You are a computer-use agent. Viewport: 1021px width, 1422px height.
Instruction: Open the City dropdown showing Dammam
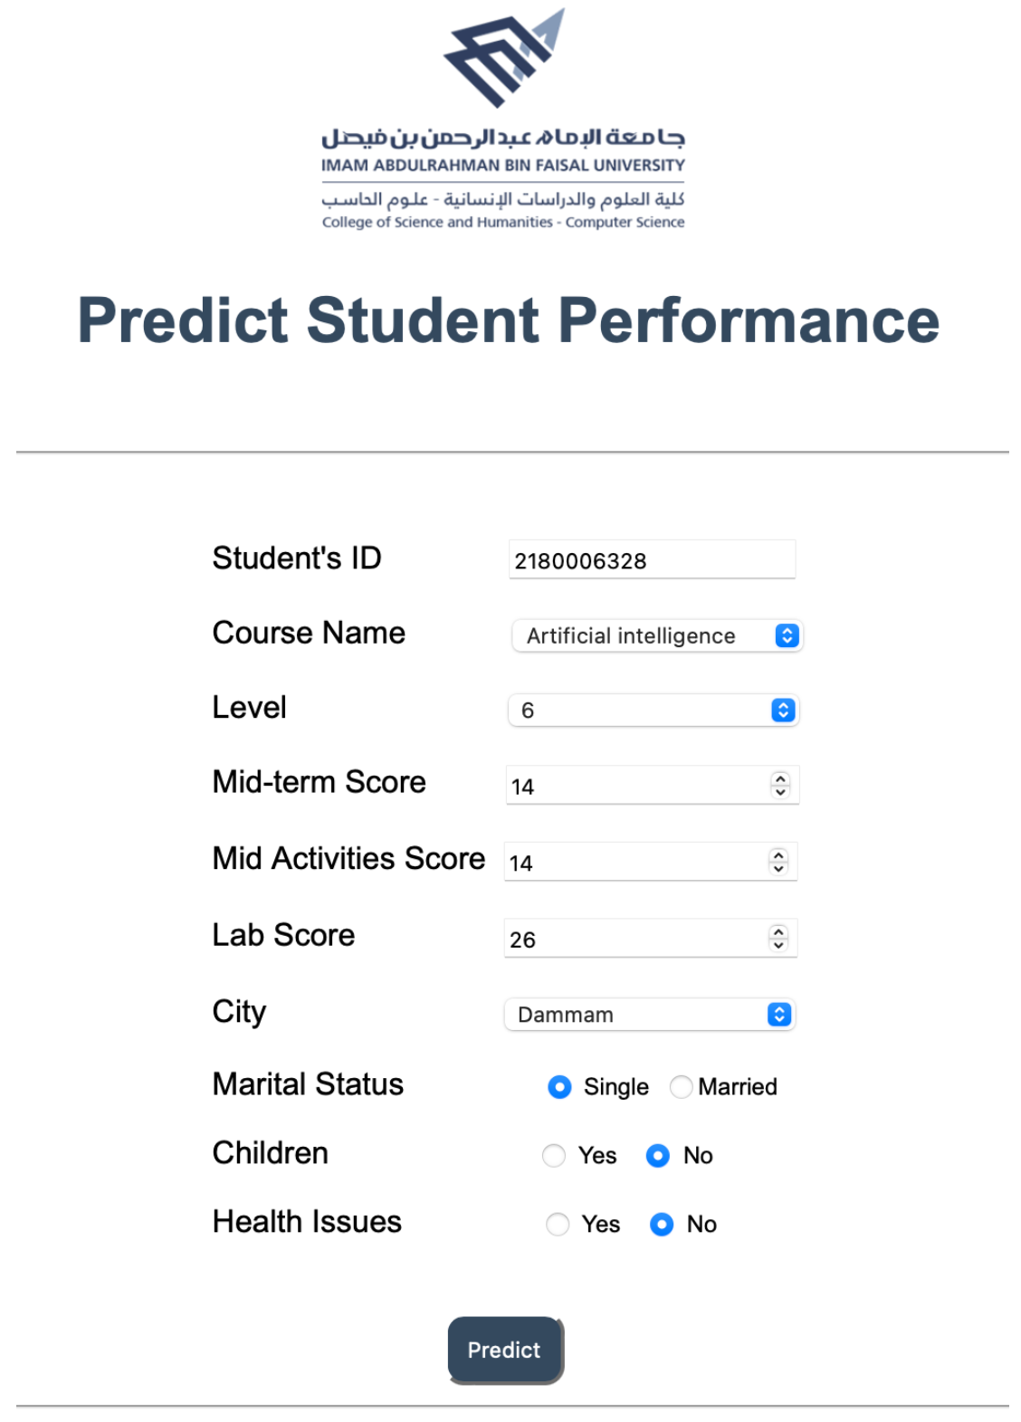tap(650, 1015)
